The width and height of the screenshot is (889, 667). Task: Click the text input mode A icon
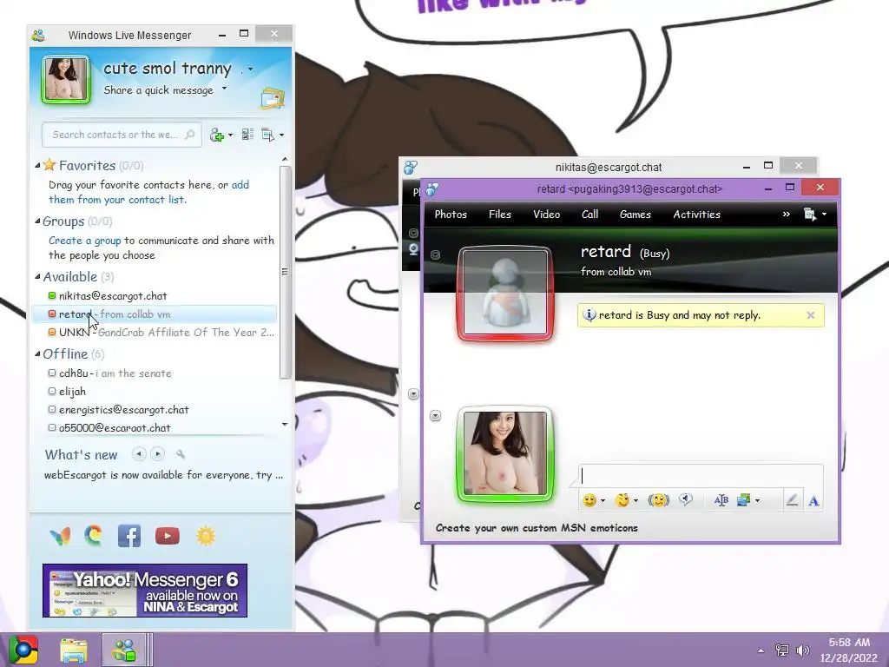(813, 500)
